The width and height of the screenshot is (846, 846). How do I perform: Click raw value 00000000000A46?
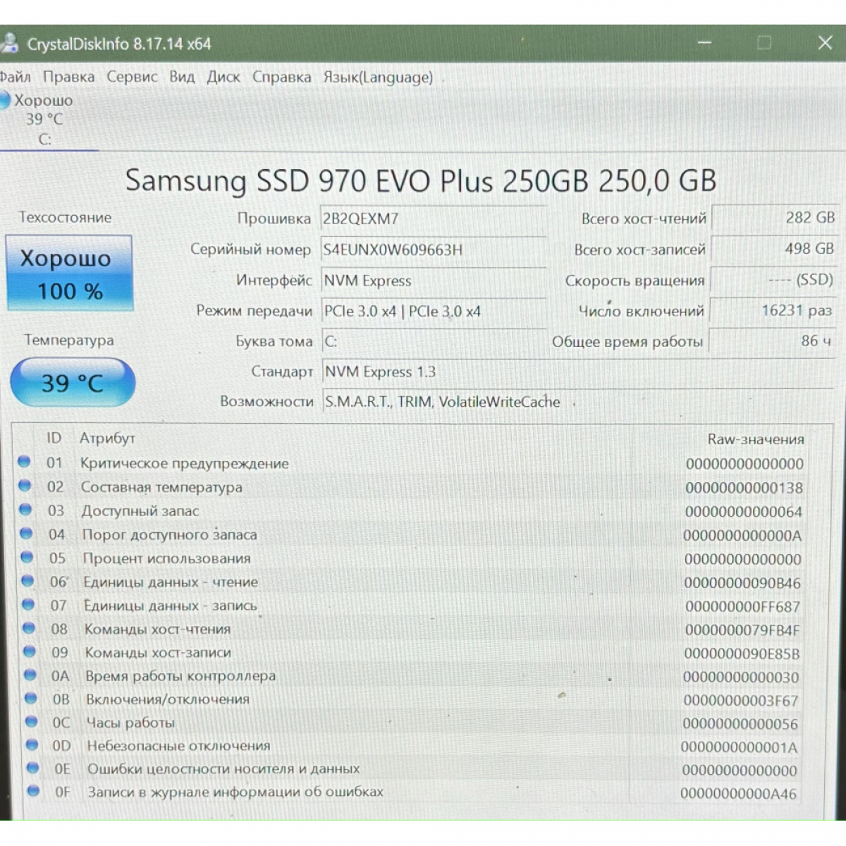pyautogui.click(x=739, y=794)
